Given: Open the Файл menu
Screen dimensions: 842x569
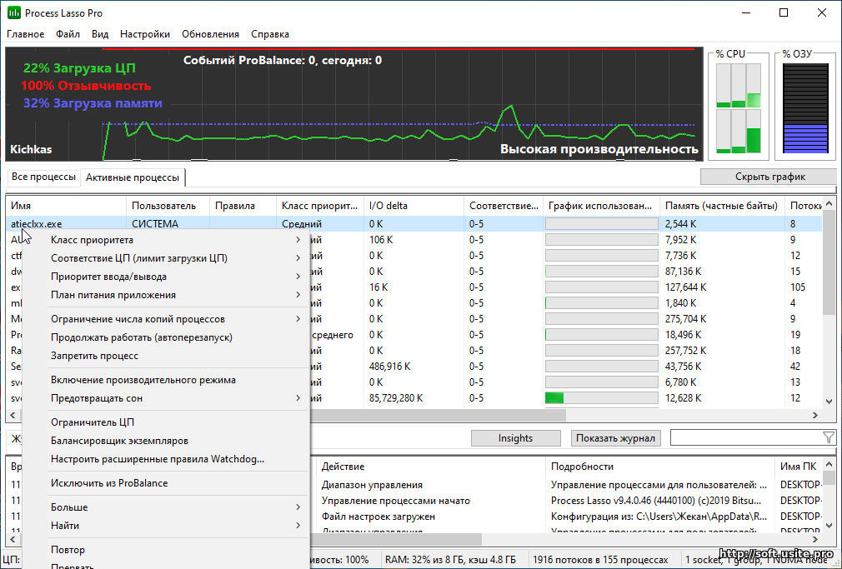Looking at the screenshot, I should coord(68,34).
